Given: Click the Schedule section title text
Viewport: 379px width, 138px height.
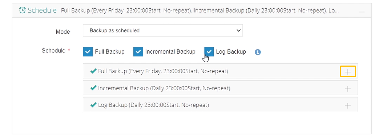Looking at the screenshot, I should click(42, 11).
